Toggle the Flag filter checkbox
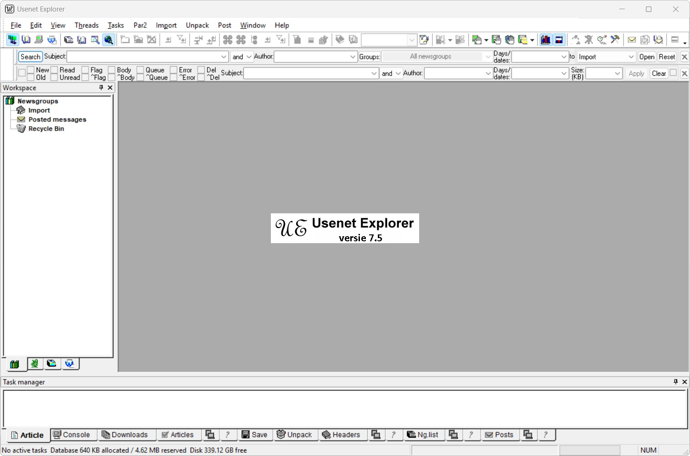The height and width of the screenshot is (456, 690). click(x=85, y=70)
